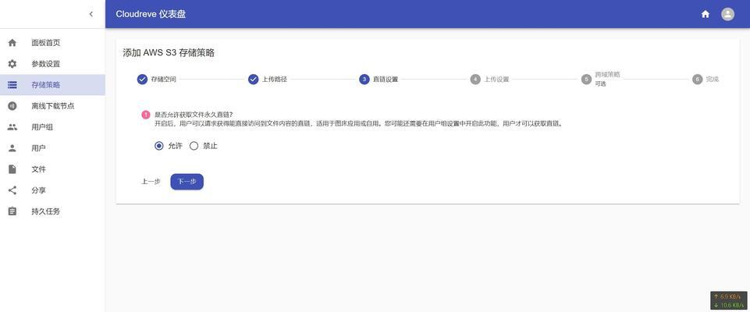The image size is (750, 312).
Task: Click the 添加 AWS S3 存储策略 heading
Action: click(169, 53)
